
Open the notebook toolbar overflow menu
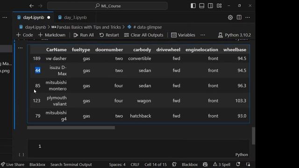203,35
